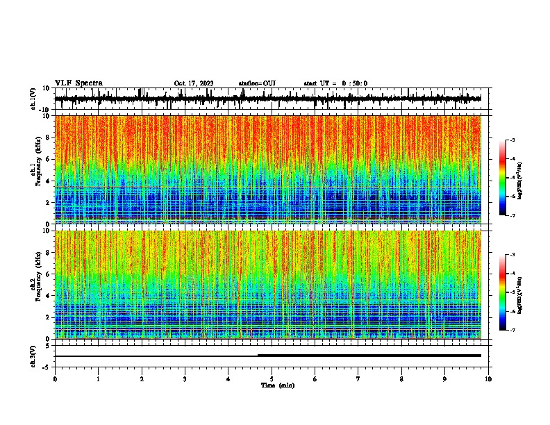Click the 'ch.1(V)' axis label

pyautogui.click(x=33, y=99)
